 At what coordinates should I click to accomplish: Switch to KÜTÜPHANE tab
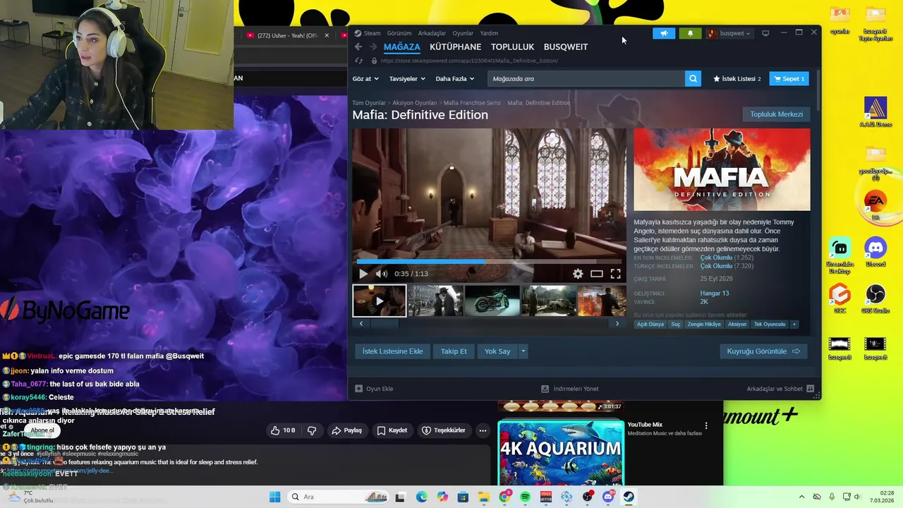[x=455, y=47]
